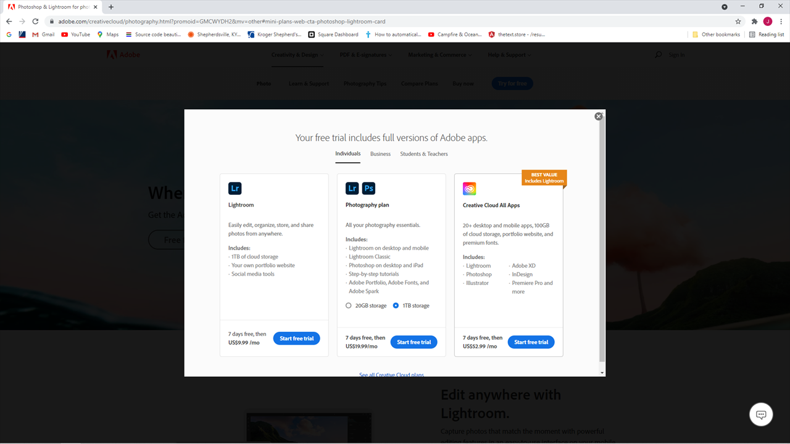Expand the dimmed Marketing & Commerce menu
Image resolution: width=790 pixels, height=444 pixels.
click(440, 55)
